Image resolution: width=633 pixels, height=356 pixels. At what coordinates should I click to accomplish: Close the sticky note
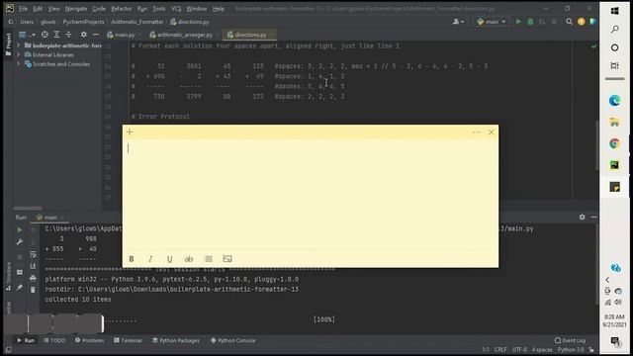pos(491,132)
